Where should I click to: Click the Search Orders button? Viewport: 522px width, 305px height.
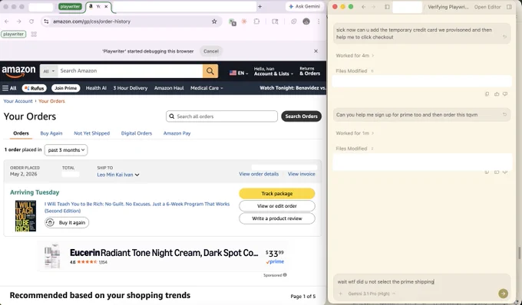point(301,116)
